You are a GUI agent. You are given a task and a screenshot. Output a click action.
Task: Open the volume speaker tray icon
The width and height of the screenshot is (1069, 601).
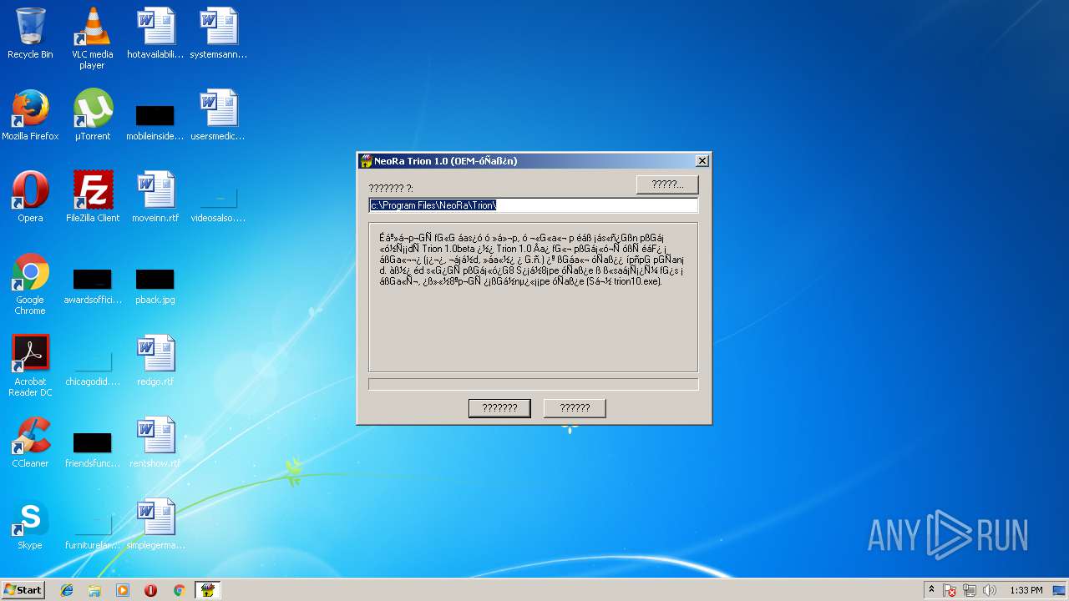990,590
